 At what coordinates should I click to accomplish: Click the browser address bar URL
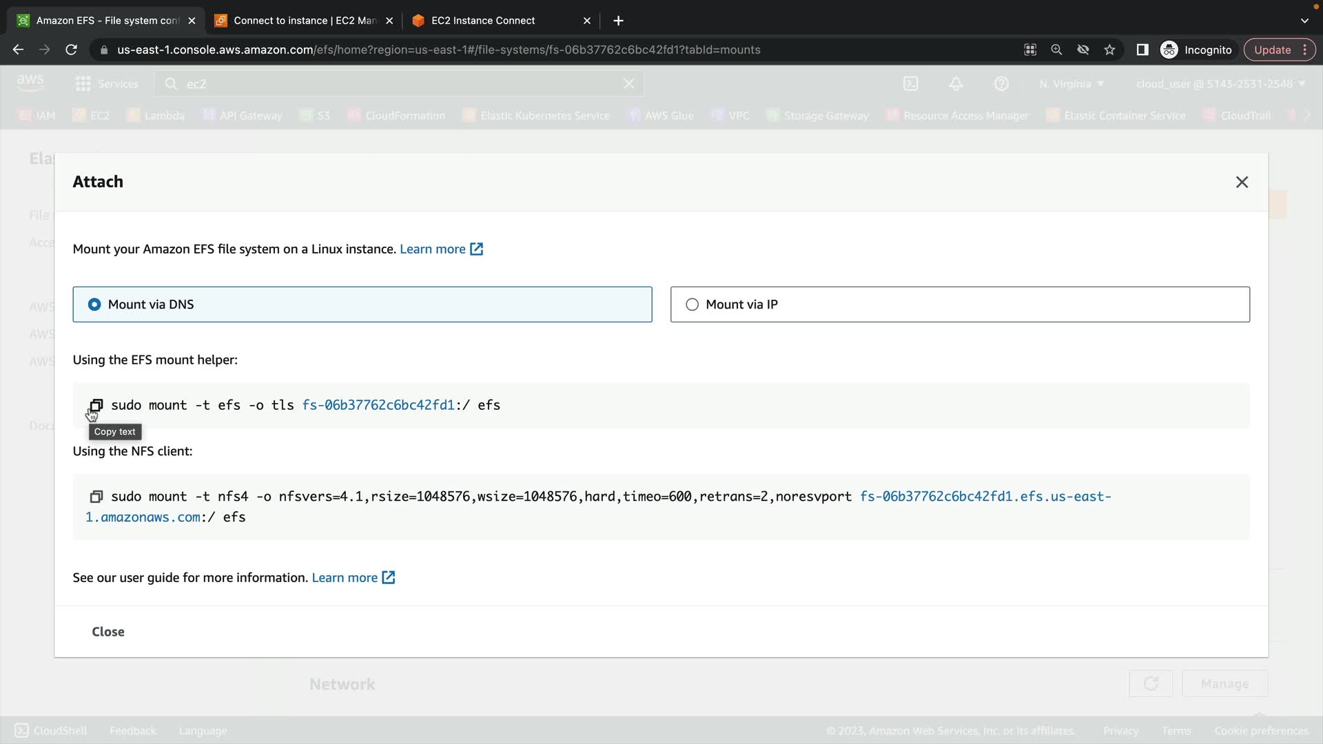(x=438, y=50)
